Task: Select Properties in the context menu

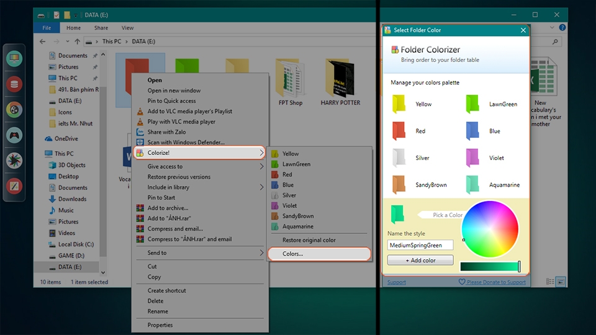Action: pyautogui.click(x=199, y=325)
